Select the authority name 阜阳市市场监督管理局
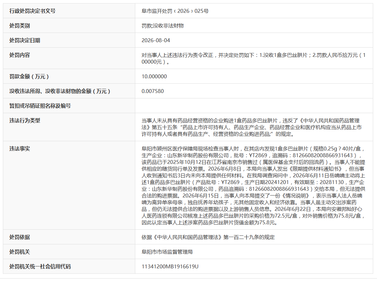This screenshot has height=284, width=377. tap(167, 252)
